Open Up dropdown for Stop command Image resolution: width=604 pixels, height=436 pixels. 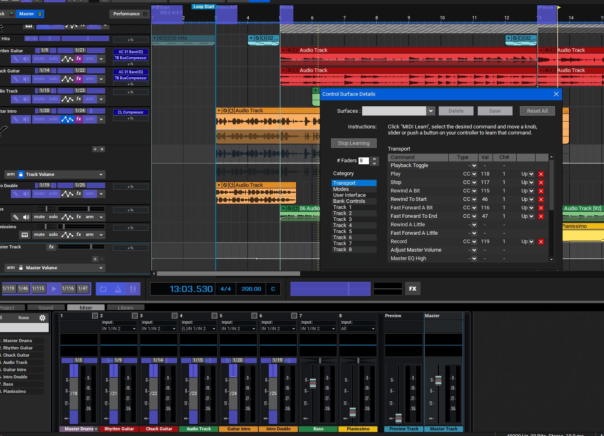tap(531, 182)
